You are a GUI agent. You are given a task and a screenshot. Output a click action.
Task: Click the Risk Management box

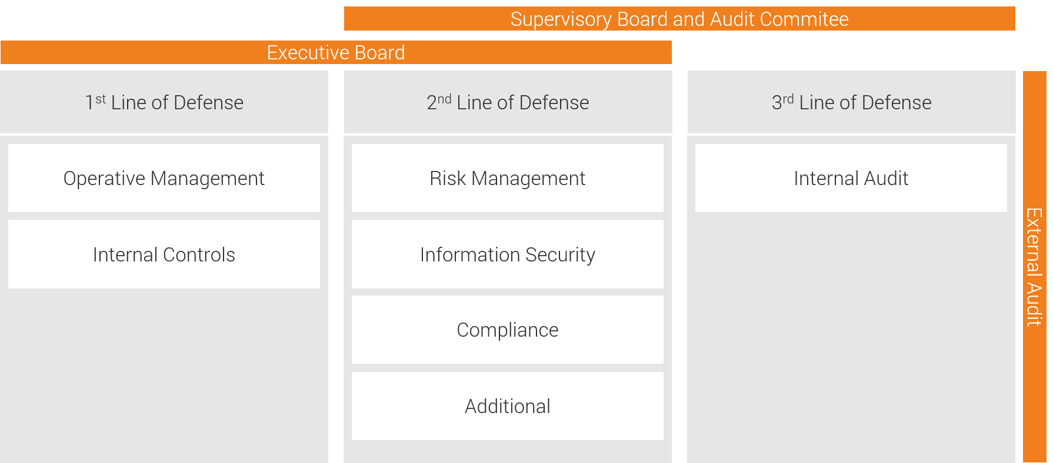(508, 178)
